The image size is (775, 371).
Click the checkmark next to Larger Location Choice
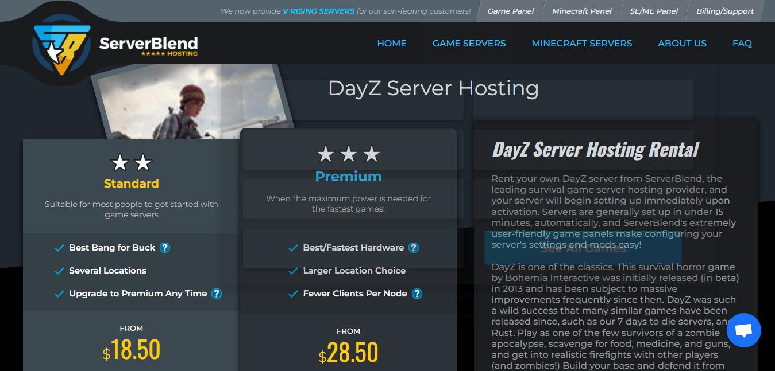pyautogui.click(x=293, y=271)
